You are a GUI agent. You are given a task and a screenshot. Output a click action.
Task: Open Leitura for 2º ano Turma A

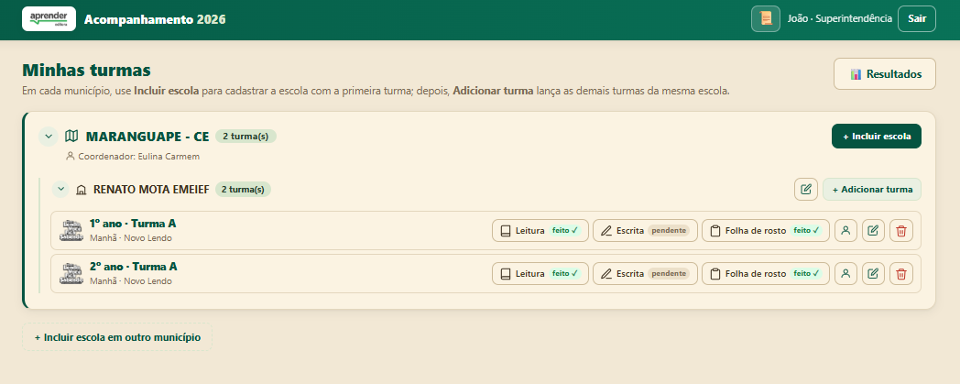point(540,274)
